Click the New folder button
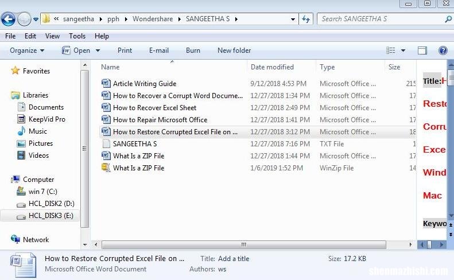This screenshot has width=454, height=280. 234,50
